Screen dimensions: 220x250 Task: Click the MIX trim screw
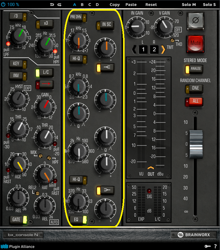41,156
